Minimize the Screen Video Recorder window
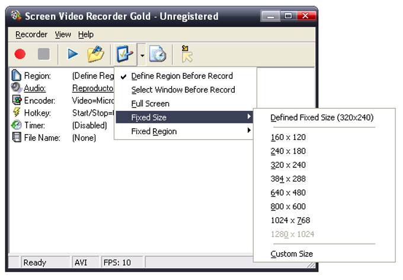The height and width of the screenshot is (280, 403). pos(270,16)
